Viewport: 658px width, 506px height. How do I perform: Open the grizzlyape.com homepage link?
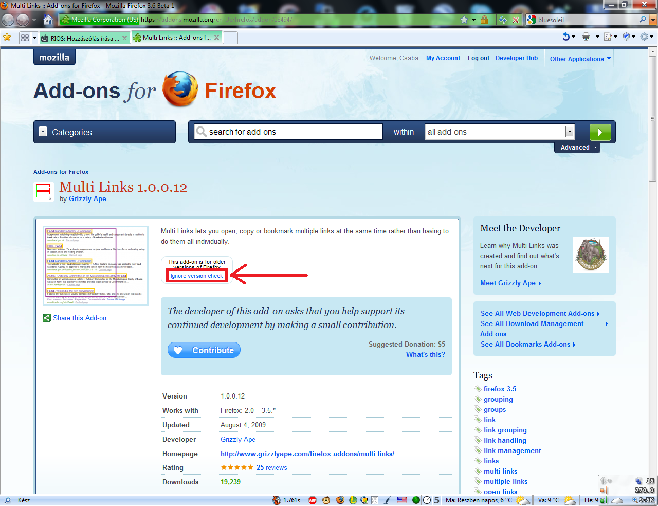tap(307, 454)
